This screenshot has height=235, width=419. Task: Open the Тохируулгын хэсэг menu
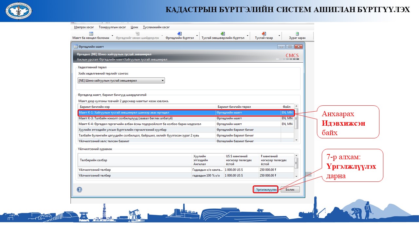[112, 27]
